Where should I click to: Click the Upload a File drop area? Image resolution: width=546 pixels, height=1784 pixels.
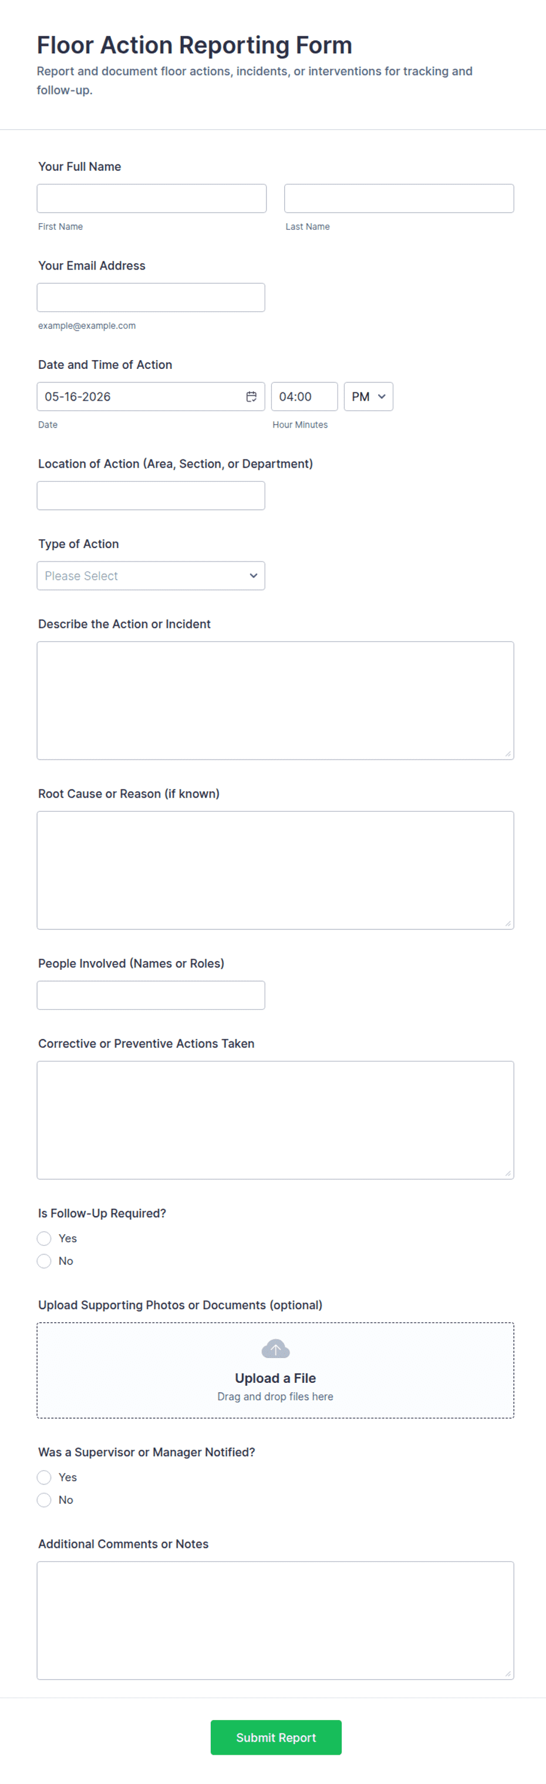pos(275,1370)
